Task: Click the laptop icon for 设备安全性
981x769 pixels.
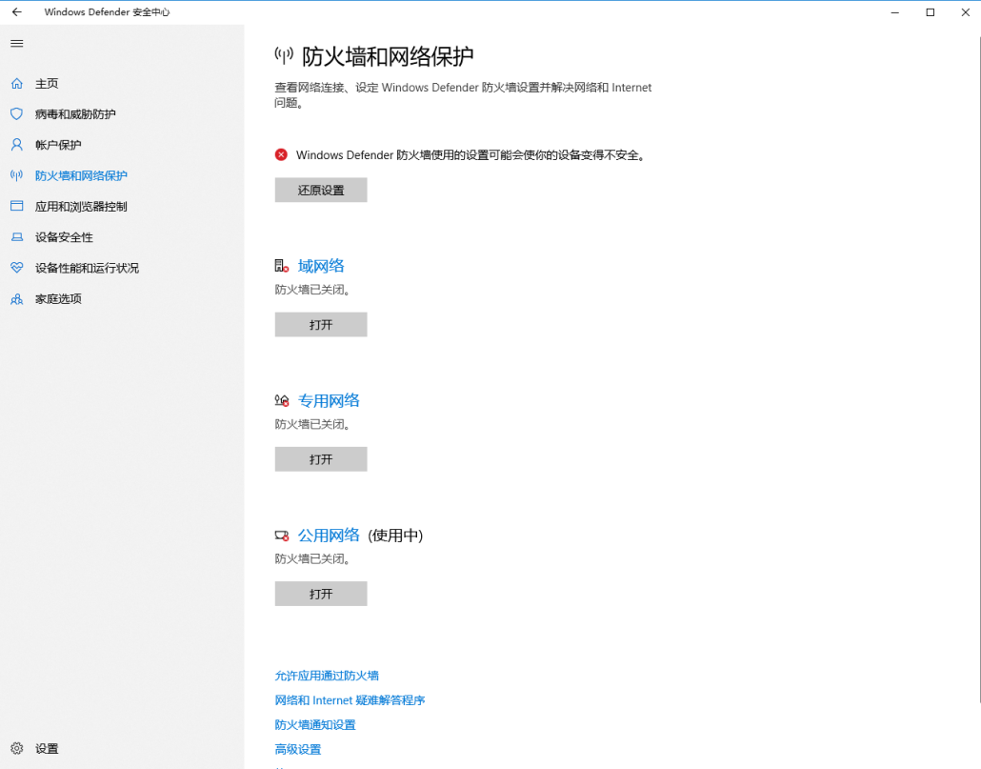Action: pyautogui.click(x=17, y=236)
